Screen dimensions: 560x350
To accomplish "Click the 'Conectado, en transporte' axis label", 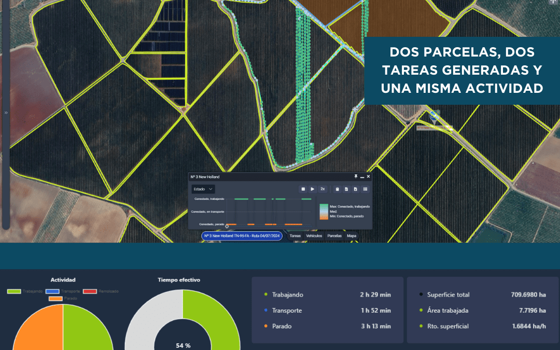I will click(207, 212).
